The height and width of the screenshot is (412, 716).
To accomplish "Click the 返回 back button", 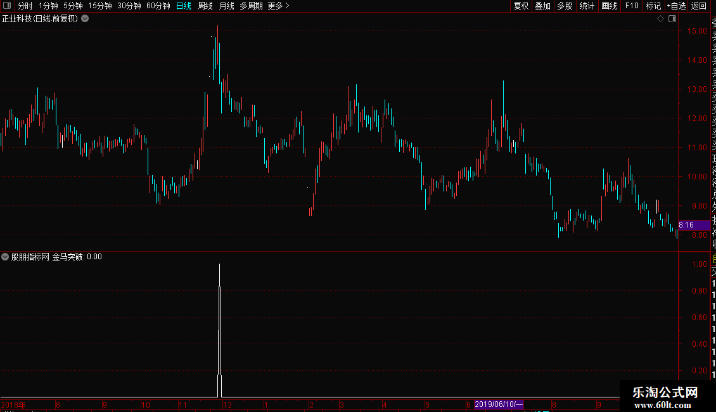I will click(699, 6).
